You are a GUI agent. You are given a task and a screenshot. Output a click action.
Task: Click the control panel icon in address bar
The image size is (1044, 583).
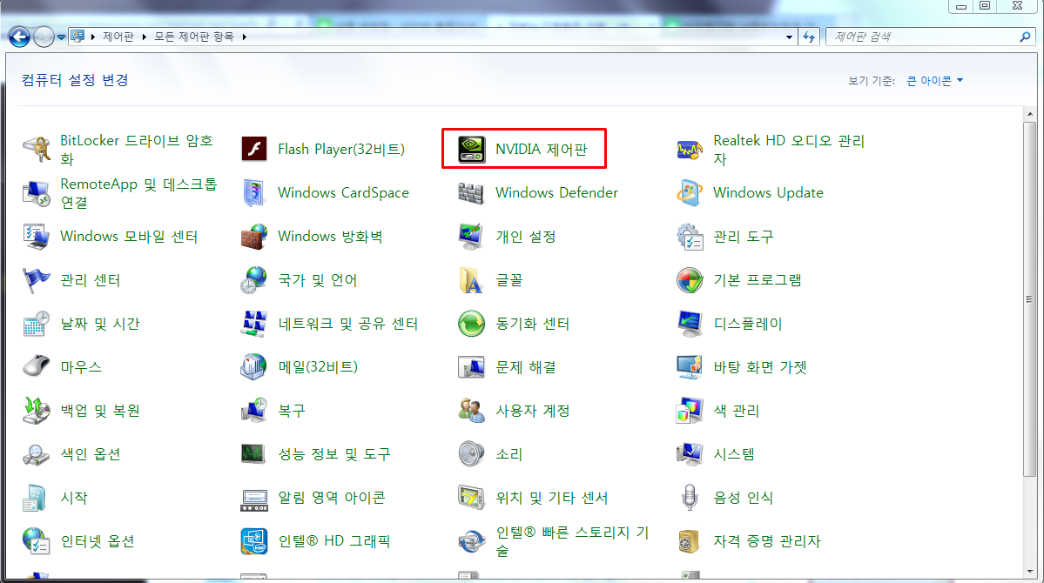click(x=77, y=36)
